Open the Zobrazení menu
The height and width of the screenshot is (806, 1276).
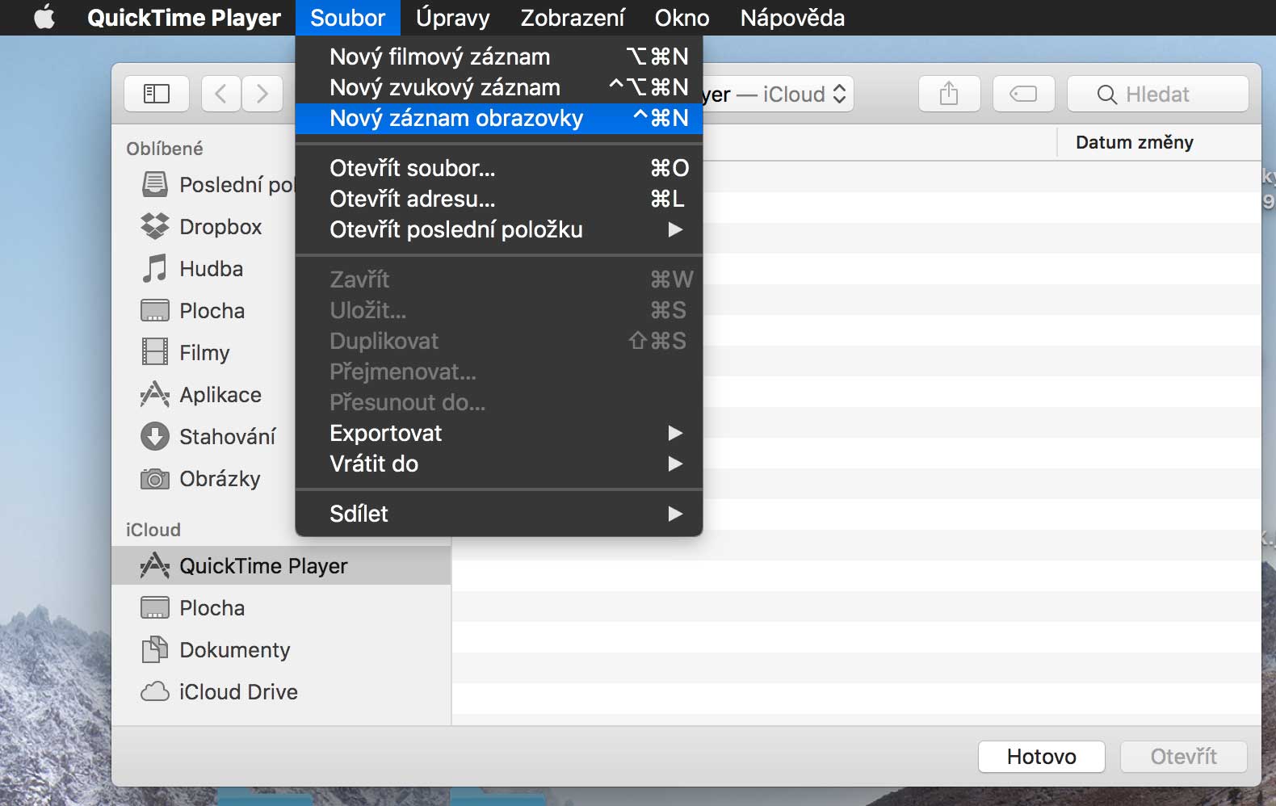click(x=573, y=18)
